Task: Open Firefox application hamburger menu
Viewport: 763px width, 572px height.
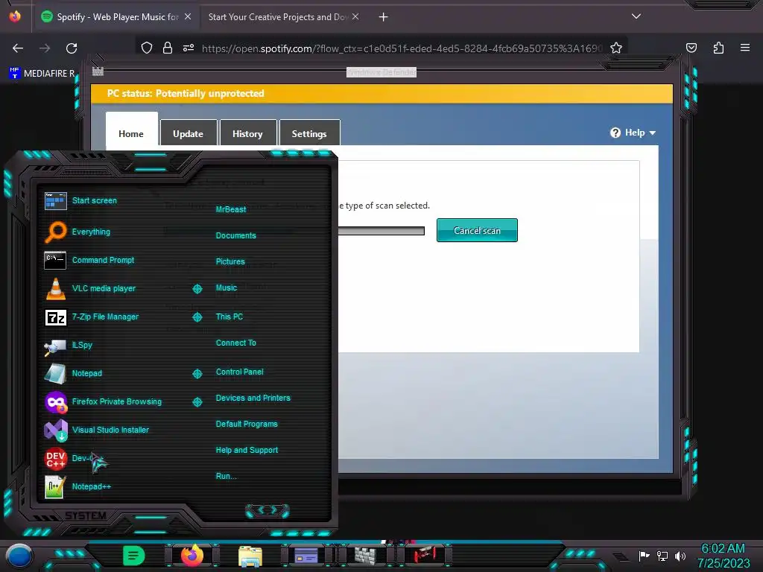Action: tap(745, 48)
